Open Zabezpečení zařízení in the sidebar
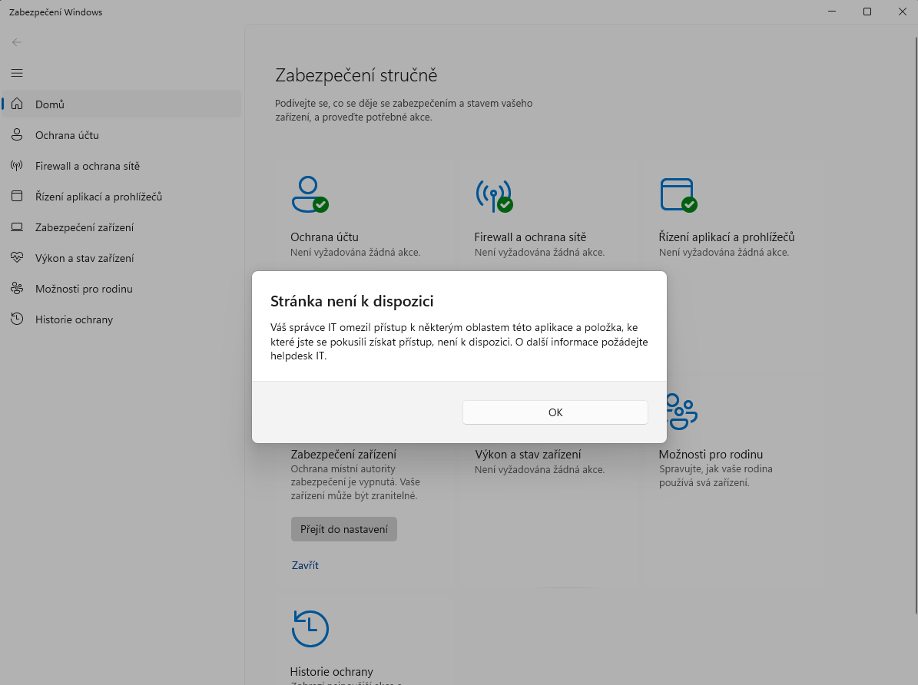The image size is (918, 685). coord(122,227)
